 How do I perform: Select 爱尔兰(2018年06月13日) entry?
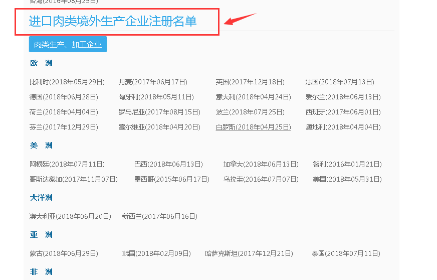[x=343, y=97]
